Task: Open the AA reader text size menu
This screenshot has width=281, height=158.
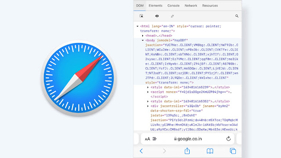Action: [x=148, y=139]
